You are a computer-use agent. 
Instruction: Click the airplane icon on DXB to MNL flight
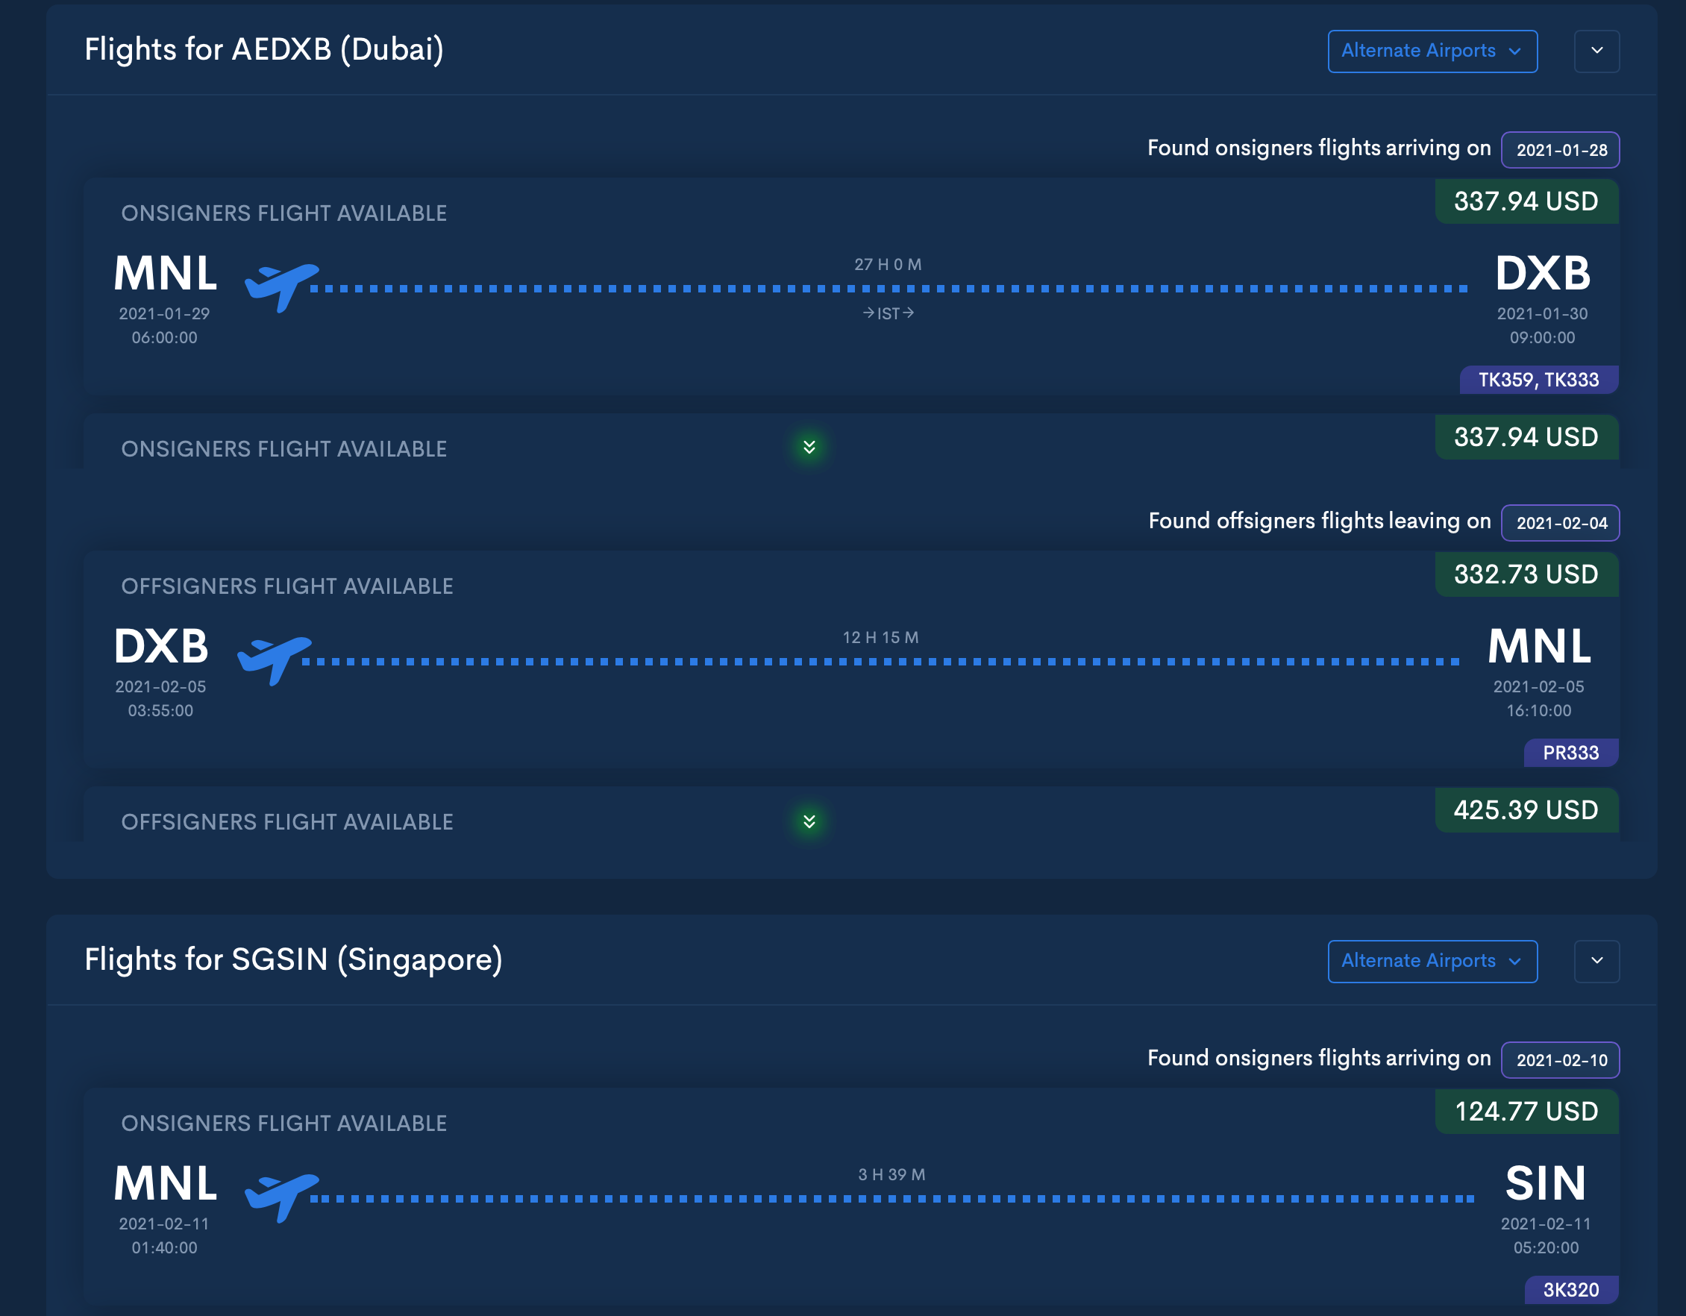(x=274, y=659)
